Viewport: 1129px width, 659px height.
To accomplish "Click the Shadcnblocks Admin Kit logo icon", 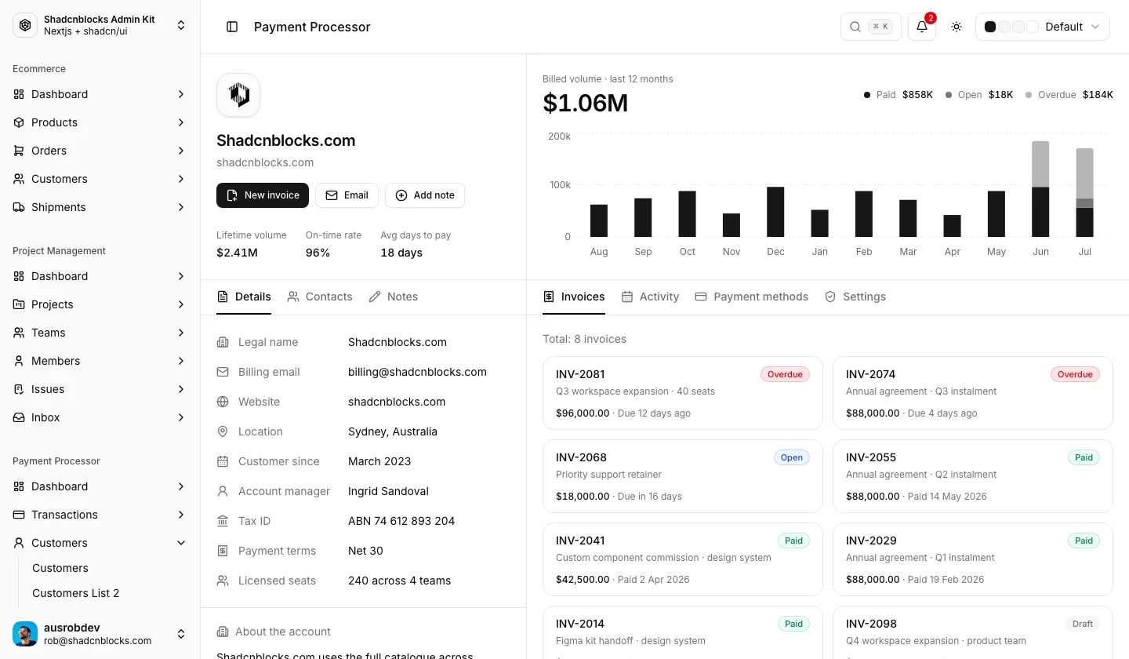I will pos(25,25).
